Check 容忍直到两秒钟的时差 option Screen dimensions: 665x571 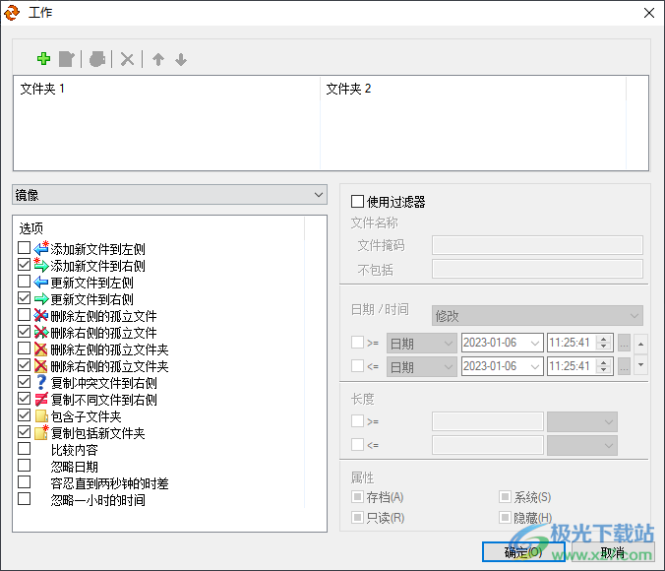click(x=25, y=481)
